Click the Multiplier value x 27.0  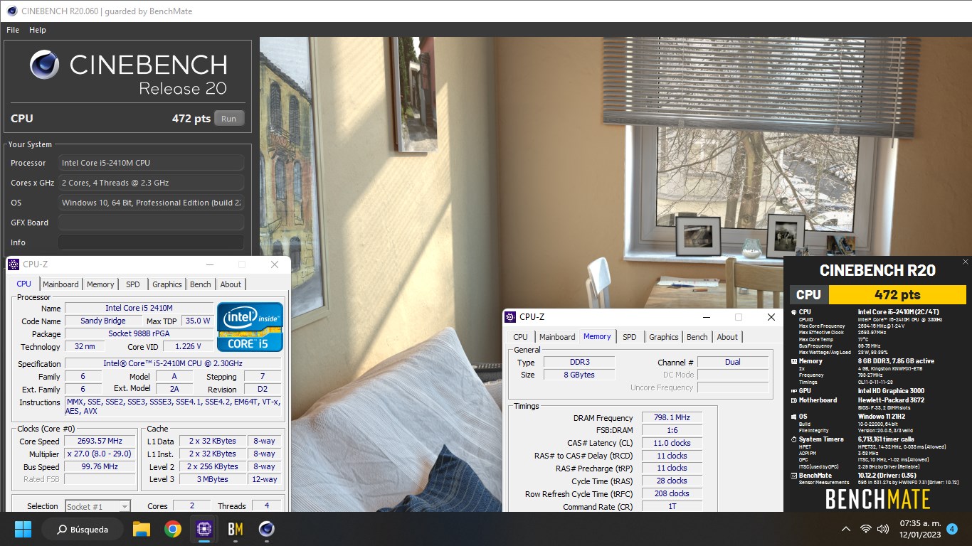pyautogui.click(x=100, y=454)
